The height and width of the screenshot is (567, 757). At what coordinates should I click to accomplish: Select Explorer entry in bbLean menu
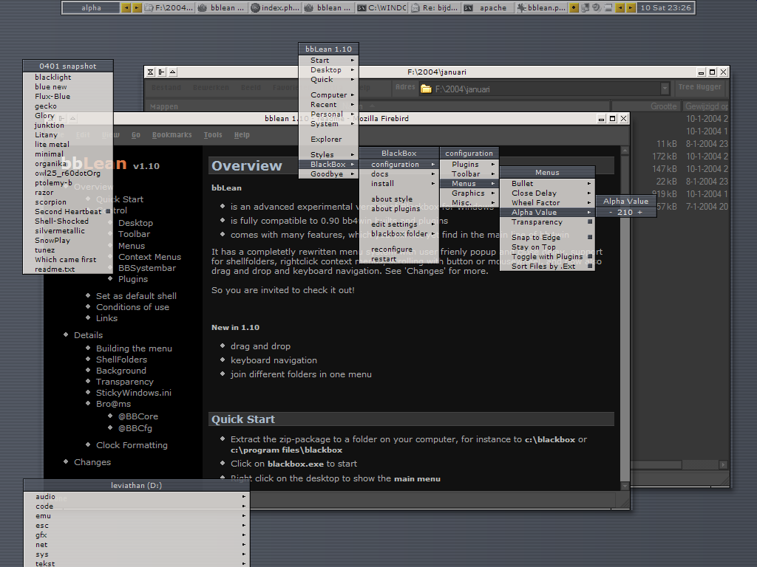[x=328, y=140]
